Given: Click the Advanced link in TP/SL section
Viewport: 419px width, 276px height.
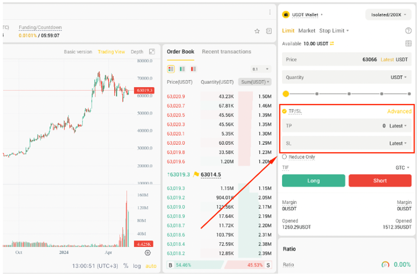Looking at the screenshot, I should click(x=399, y=111).
